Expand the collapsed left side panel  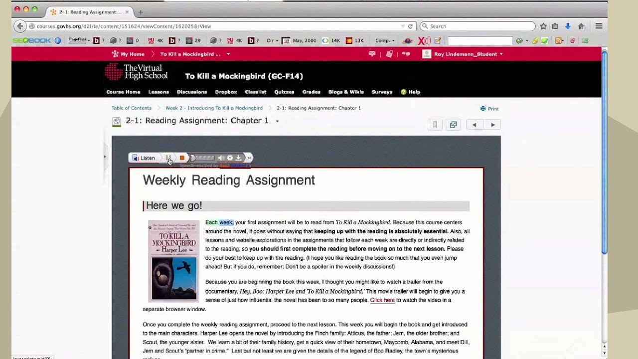pyautogui.click(x=105, y=157)
